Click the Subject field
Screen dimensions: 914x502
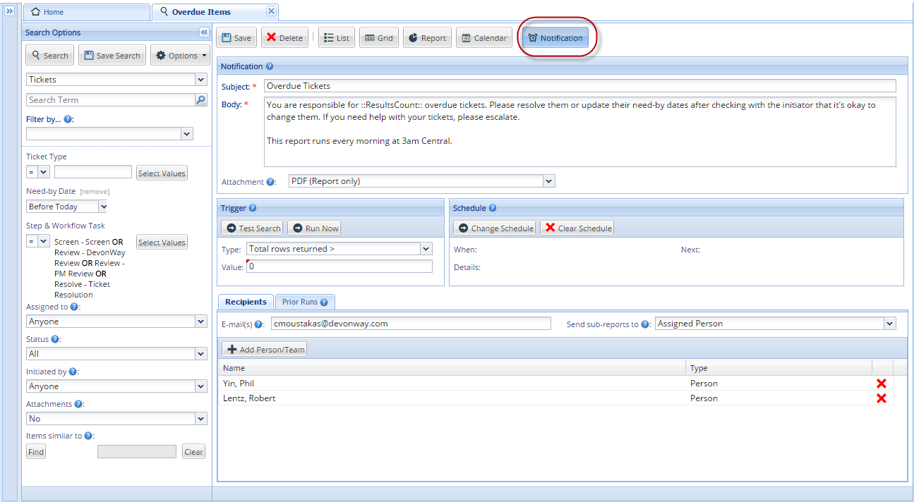[579, 86]
